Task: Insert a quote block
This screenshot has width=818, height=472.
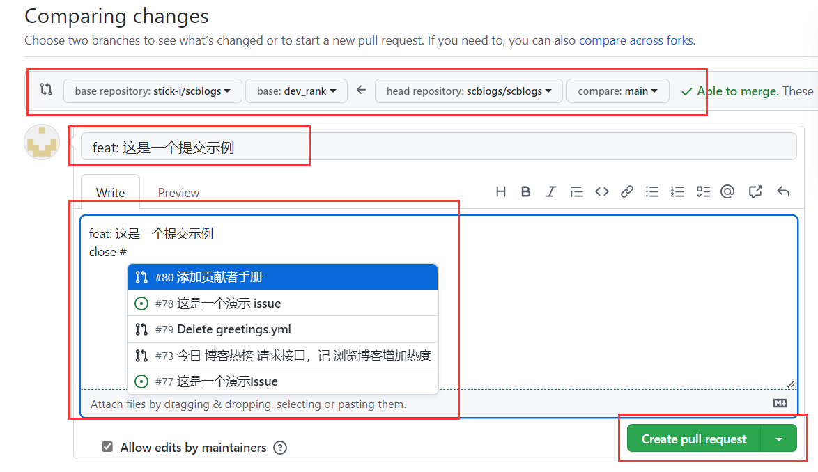Action: click(576, 192)
